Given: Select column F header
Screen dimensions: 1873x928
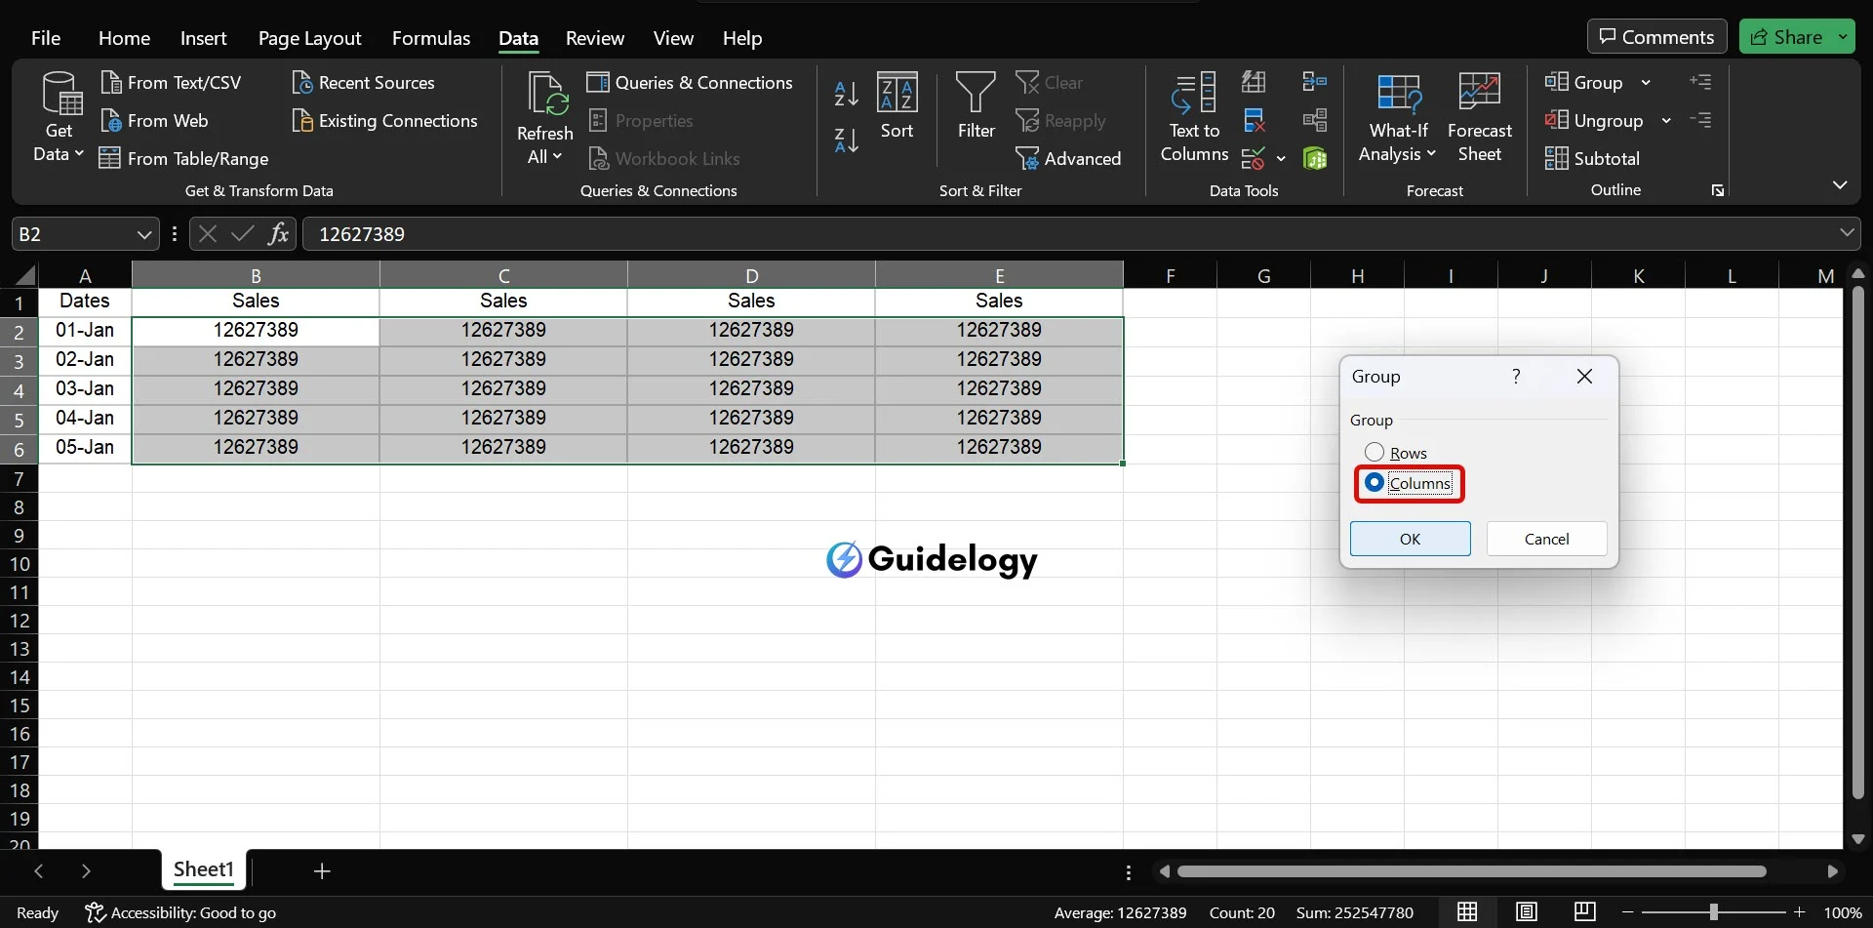Looking at the screenshot, I should coord(1170,276).
